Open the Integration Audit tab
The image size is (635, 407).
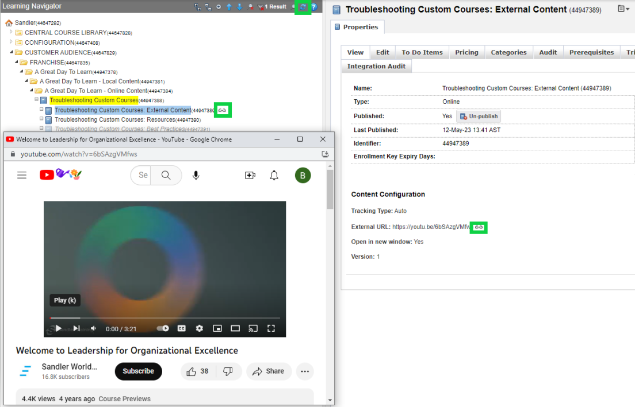[376, 66]
